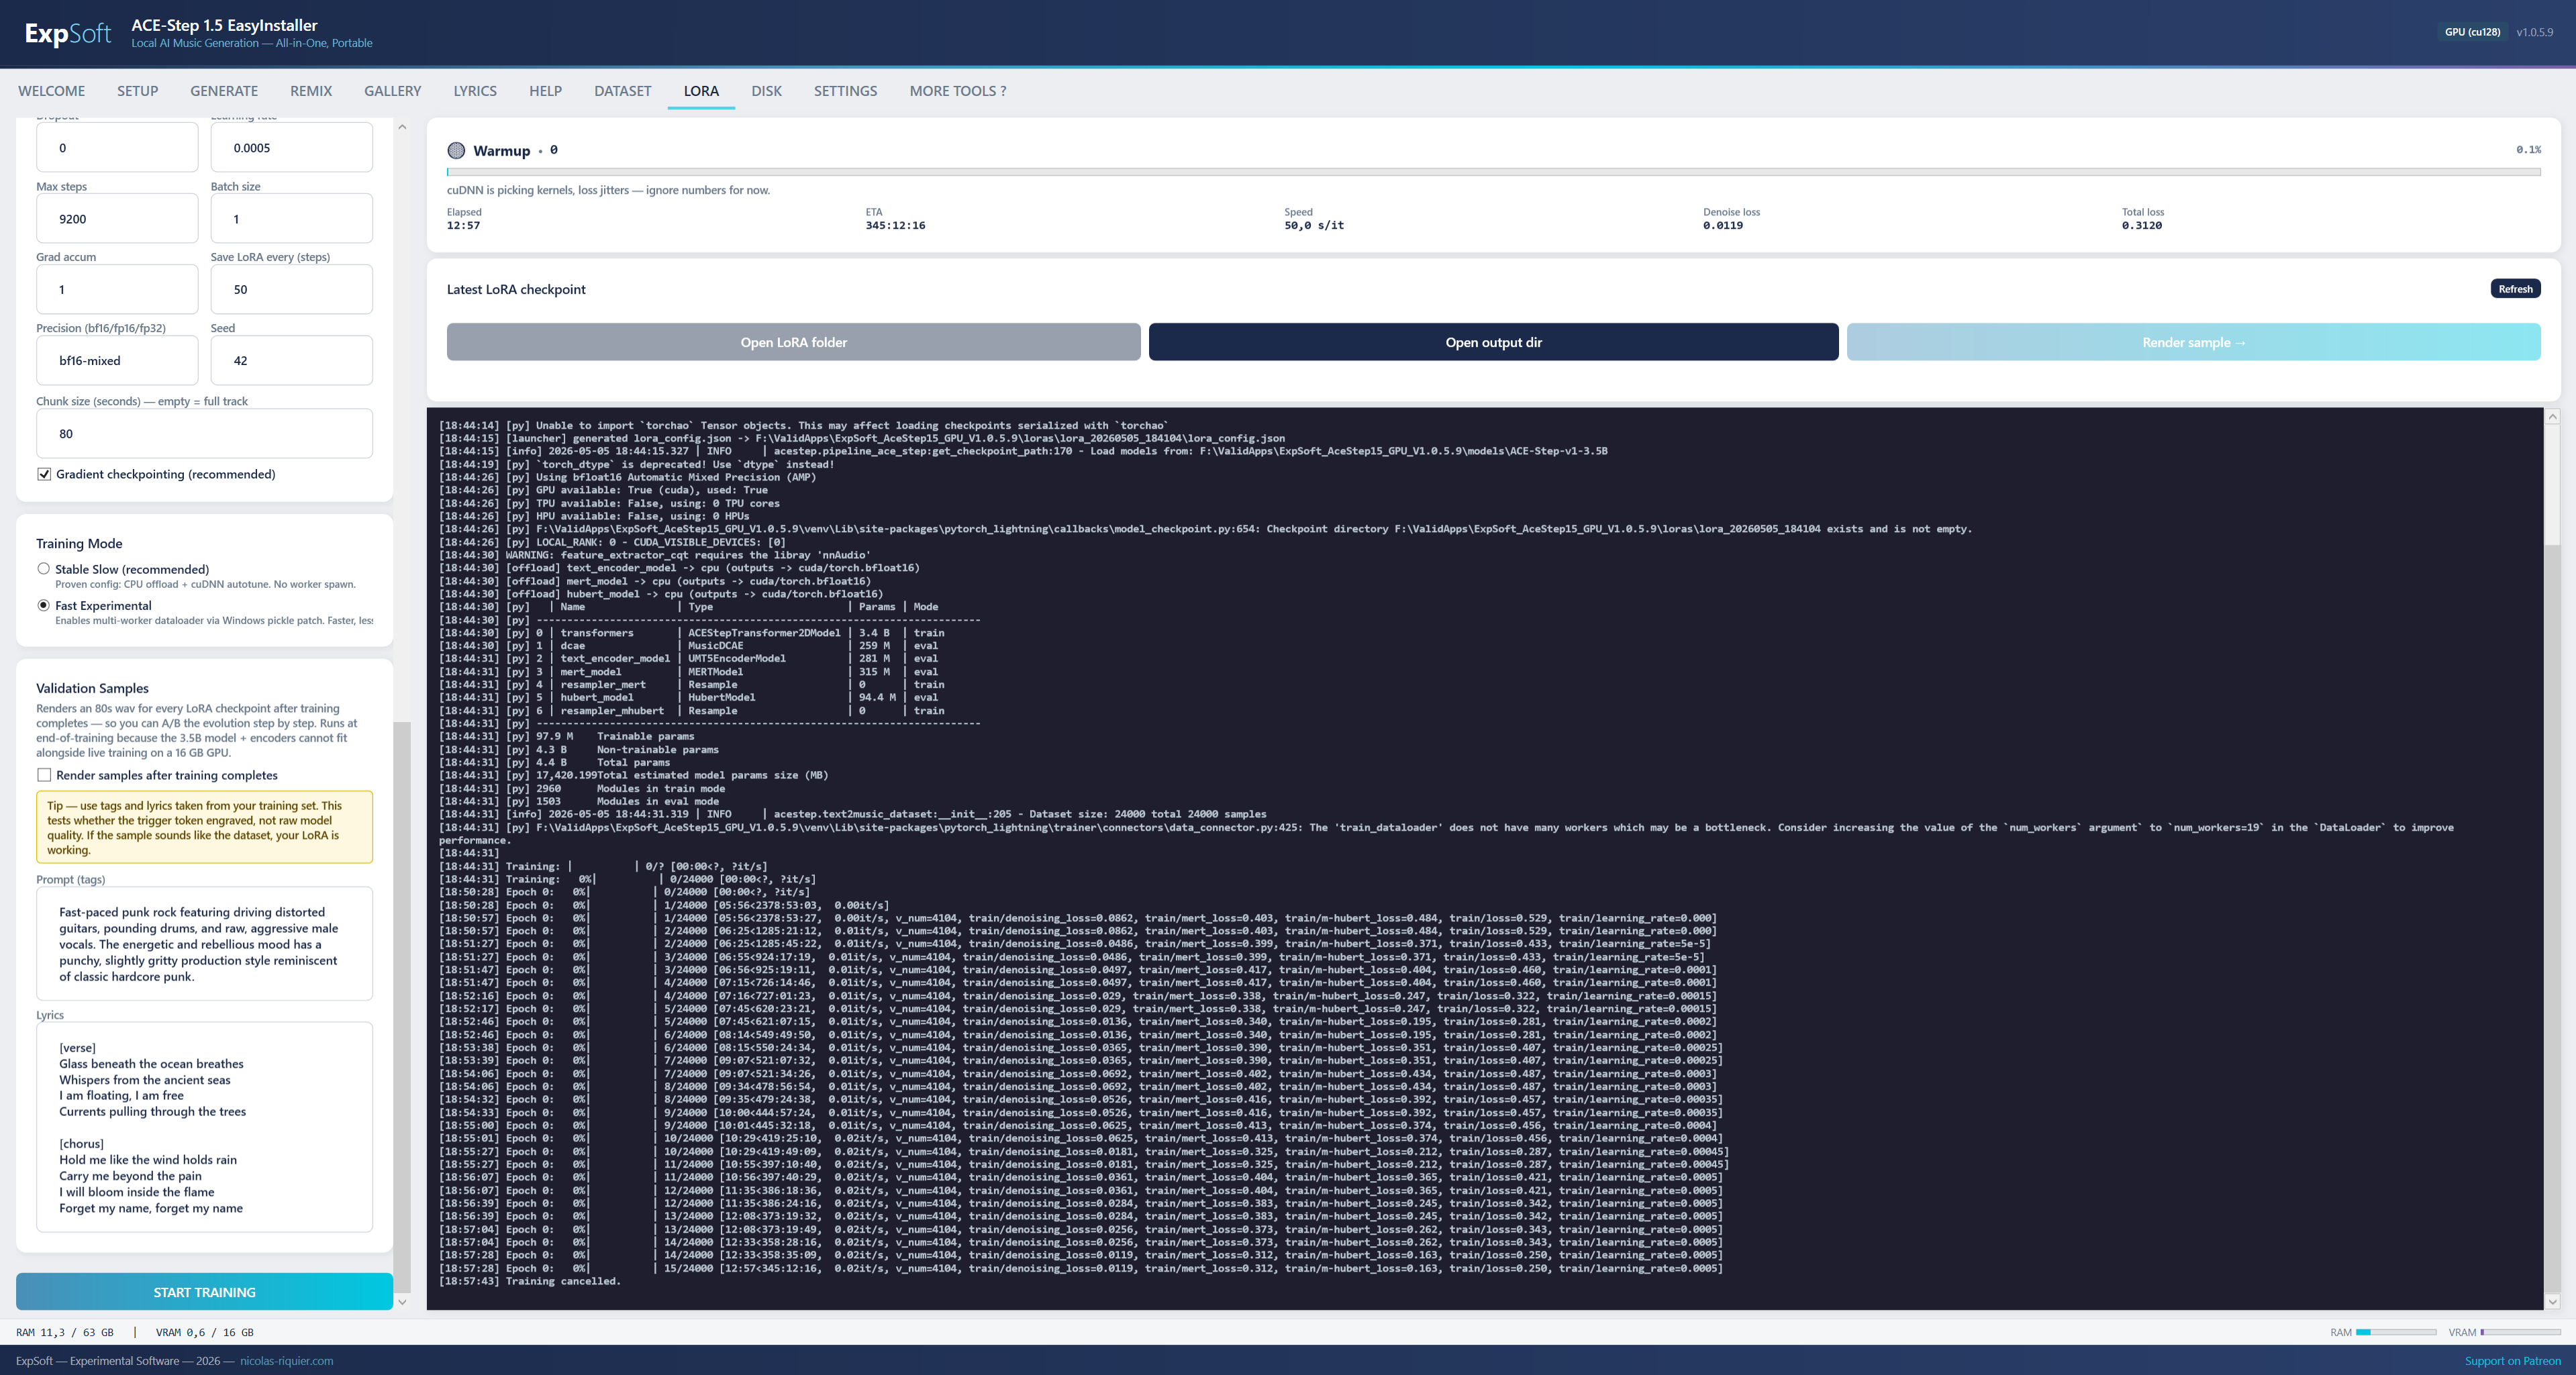Click the version label v1.0.5.9
Image resolution: width=2576 pixels, height=1375 pixels.
pyautogui.click(x=2534, y=32)
